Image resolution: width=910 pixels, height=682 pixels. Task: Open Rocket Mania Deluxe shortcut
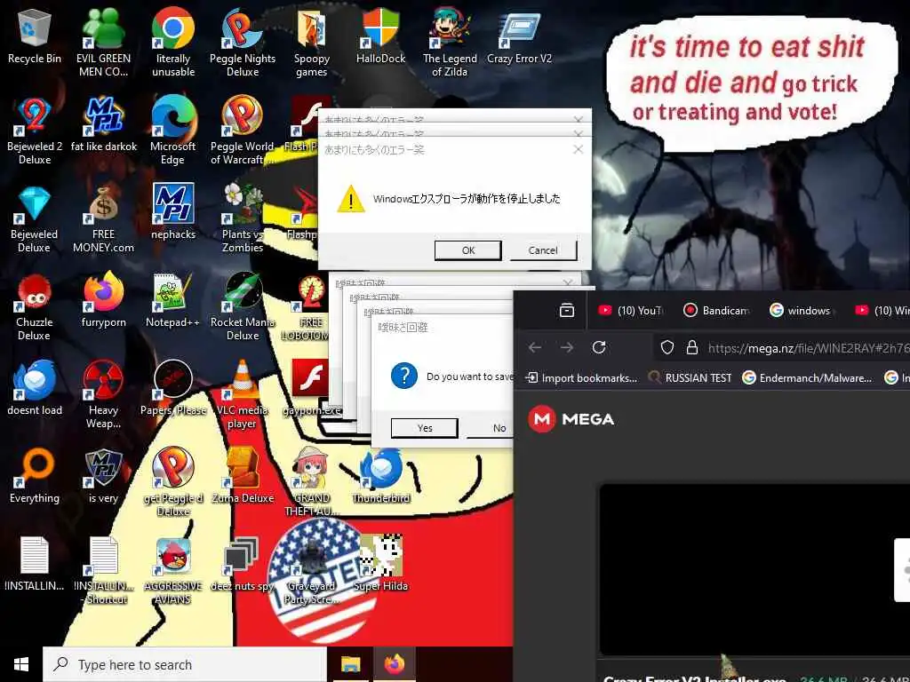point(243,306)
